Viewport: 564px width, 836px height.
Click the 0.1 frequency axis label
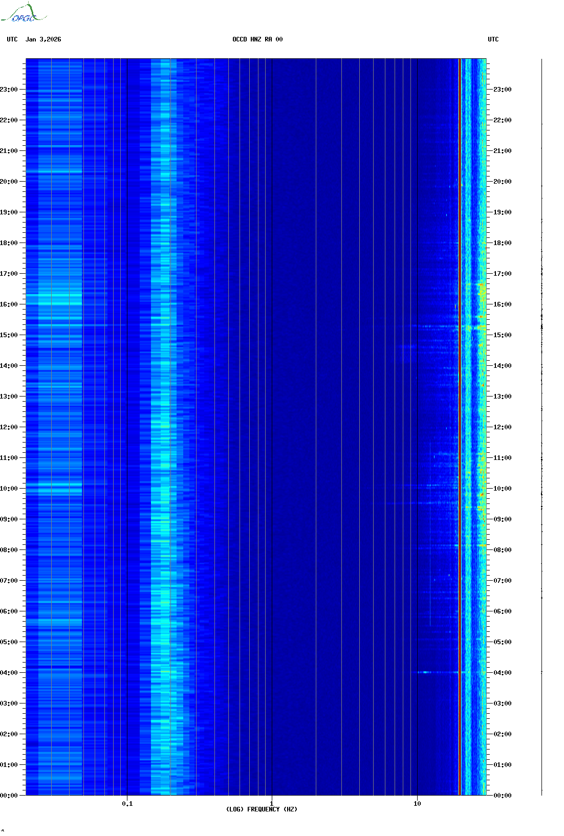[127, 804]
